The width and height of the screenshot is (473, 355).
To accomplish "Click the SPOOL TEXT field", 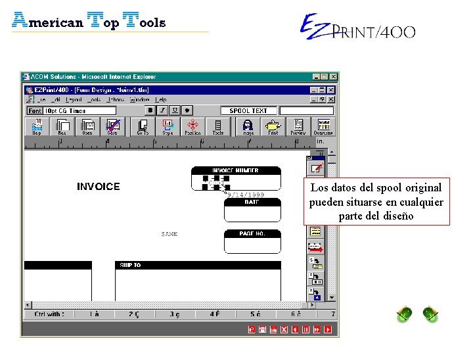I will click(248, 111).
